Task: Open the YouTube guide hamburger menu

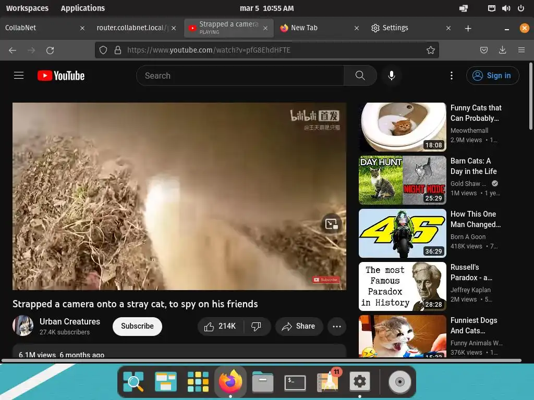Action: (19, 76)
